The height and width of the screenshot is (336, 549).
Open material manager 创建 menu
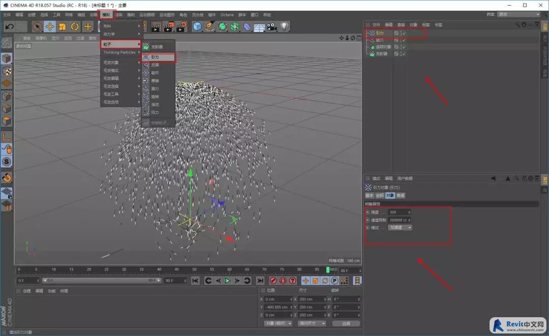tap(26, 291)
